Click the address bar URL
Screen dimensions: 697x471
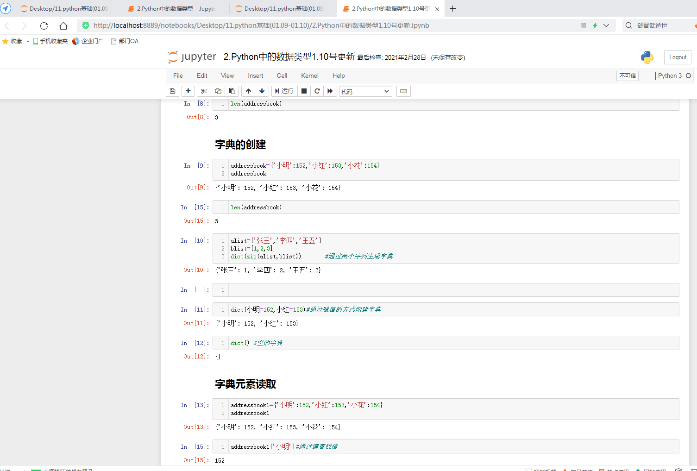261,25
